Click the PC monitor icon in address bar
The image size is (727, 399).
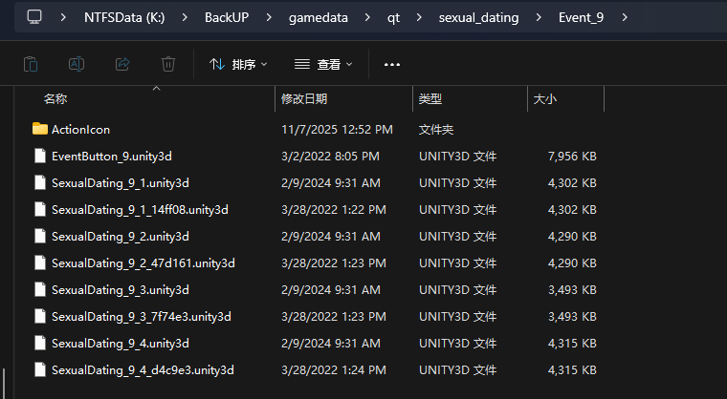[x=35, y=16]
